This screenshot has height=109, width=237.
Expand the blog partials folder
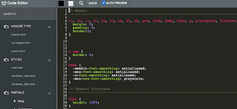15,101
